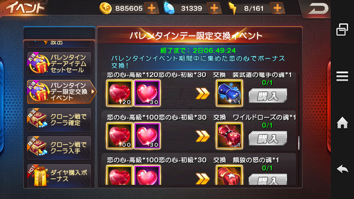Screen dimensions: 354x199
Task: Open バレンタインデーアイテムセットセール tab
Action: point(59,64)
